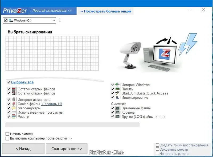
Task: Open Посмотреть больше опций
Action: (x=106, y=11)
